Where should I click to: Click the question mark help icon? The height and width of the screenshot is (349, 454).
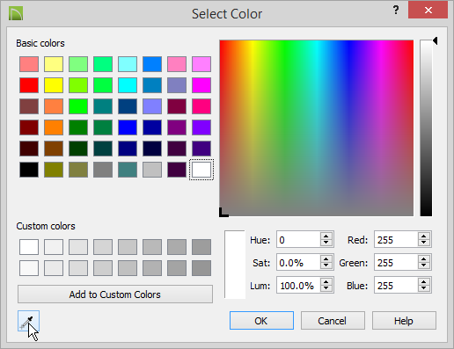pos(396,11)
